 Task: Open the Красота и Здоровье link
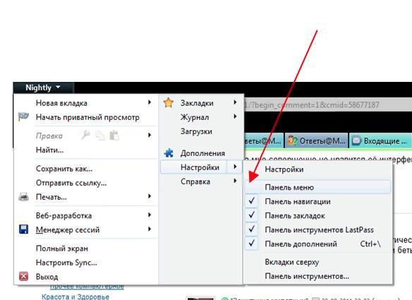point(75,297)
